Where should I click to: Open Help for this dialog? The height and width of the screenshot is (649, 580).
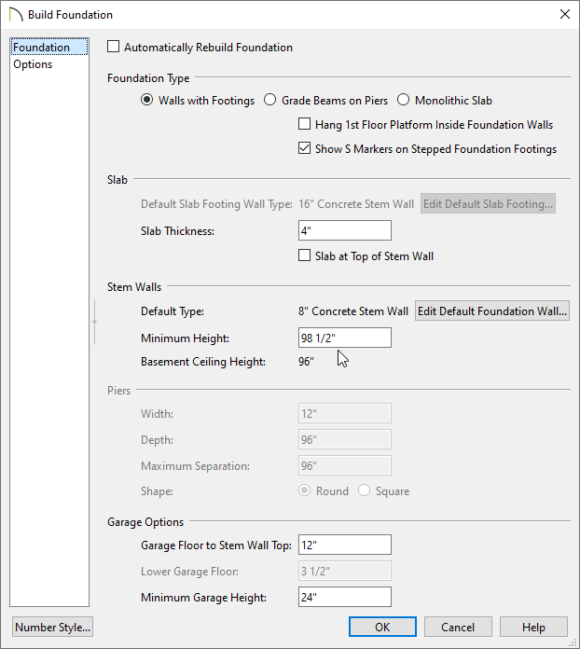coord(533,627)
